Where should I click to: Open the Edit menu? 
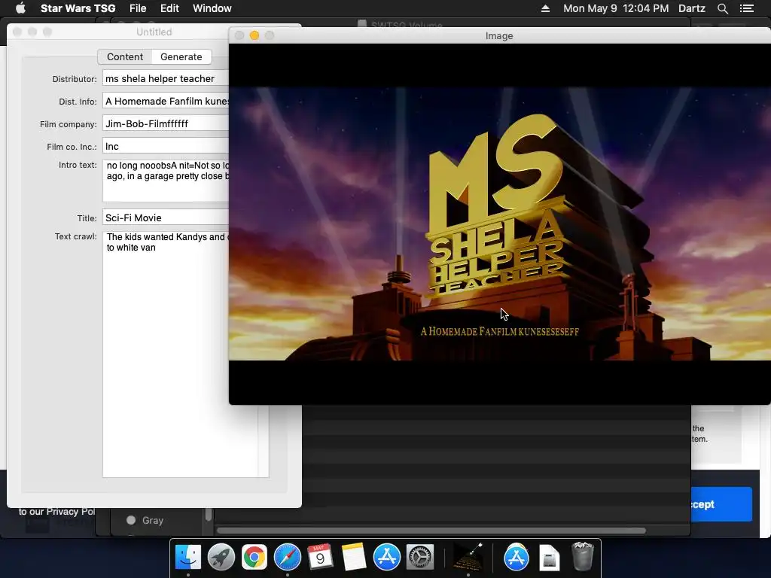pyautogui.click(x=169, y=8)
